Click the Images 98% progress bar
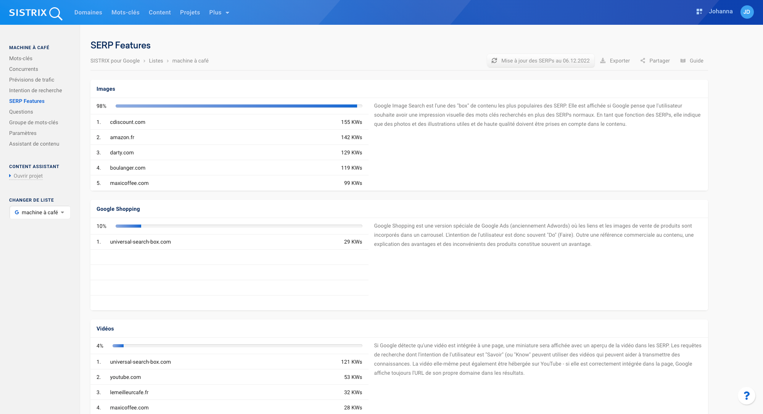763x414 pixels. (x=239, y=106)
